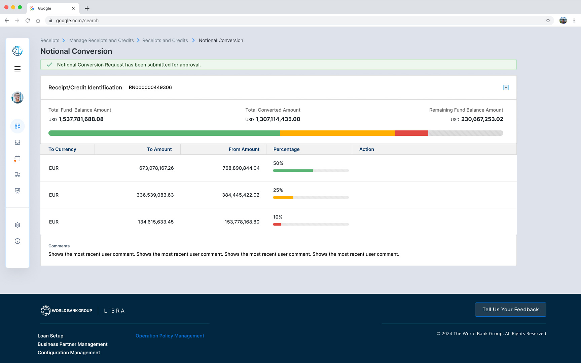This screenshot has height=363, width=581.
Task: Expand the Receipt/Credit Identification panel
Action: point(506,87)
